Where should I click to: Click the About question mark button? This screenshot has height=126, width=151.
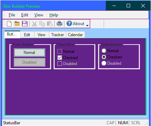[x=75, y=24]
